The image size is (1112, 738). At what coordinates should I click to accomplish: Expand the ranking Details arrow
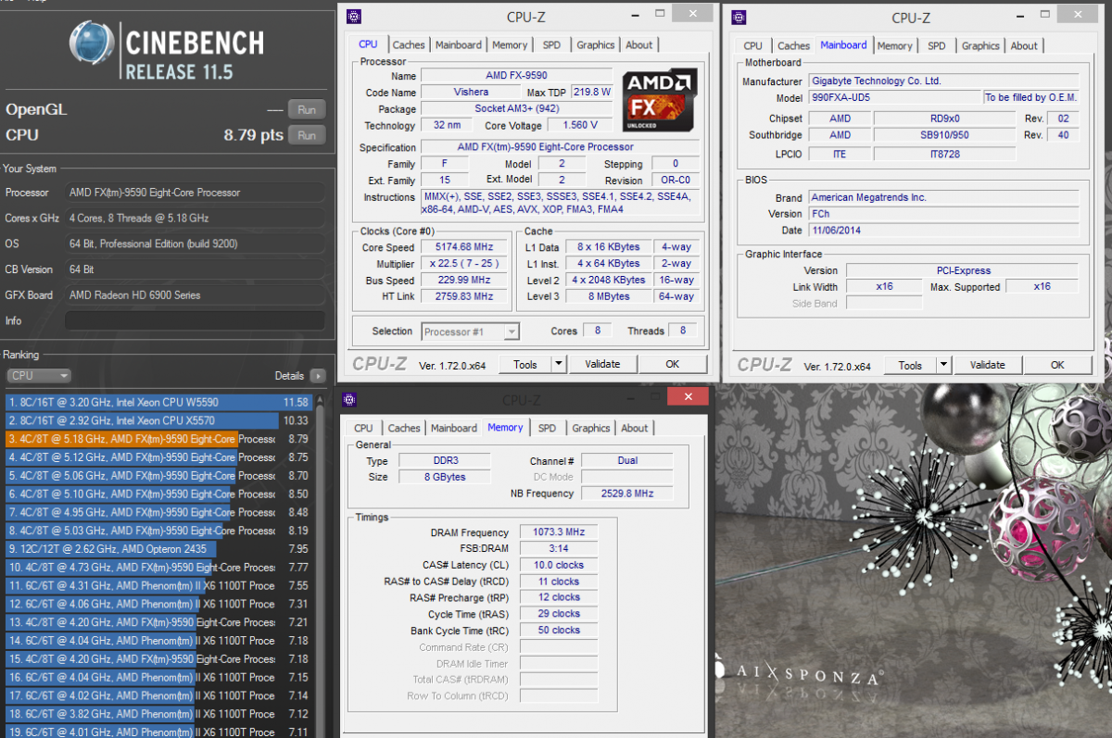point(318,376)
